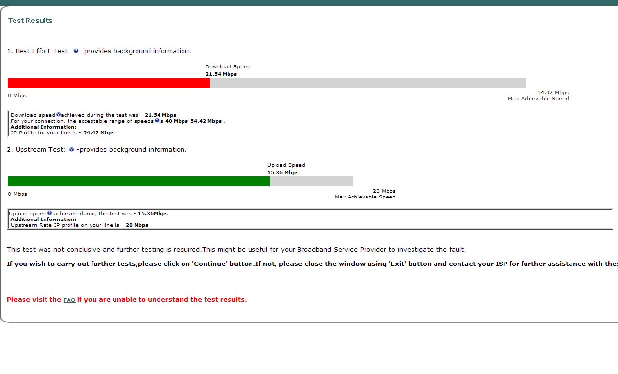This screenshot has width=618, height=374.
Task: Click the '54.42 Mbps' max achievable speed label
Action: tap(553, 92)
